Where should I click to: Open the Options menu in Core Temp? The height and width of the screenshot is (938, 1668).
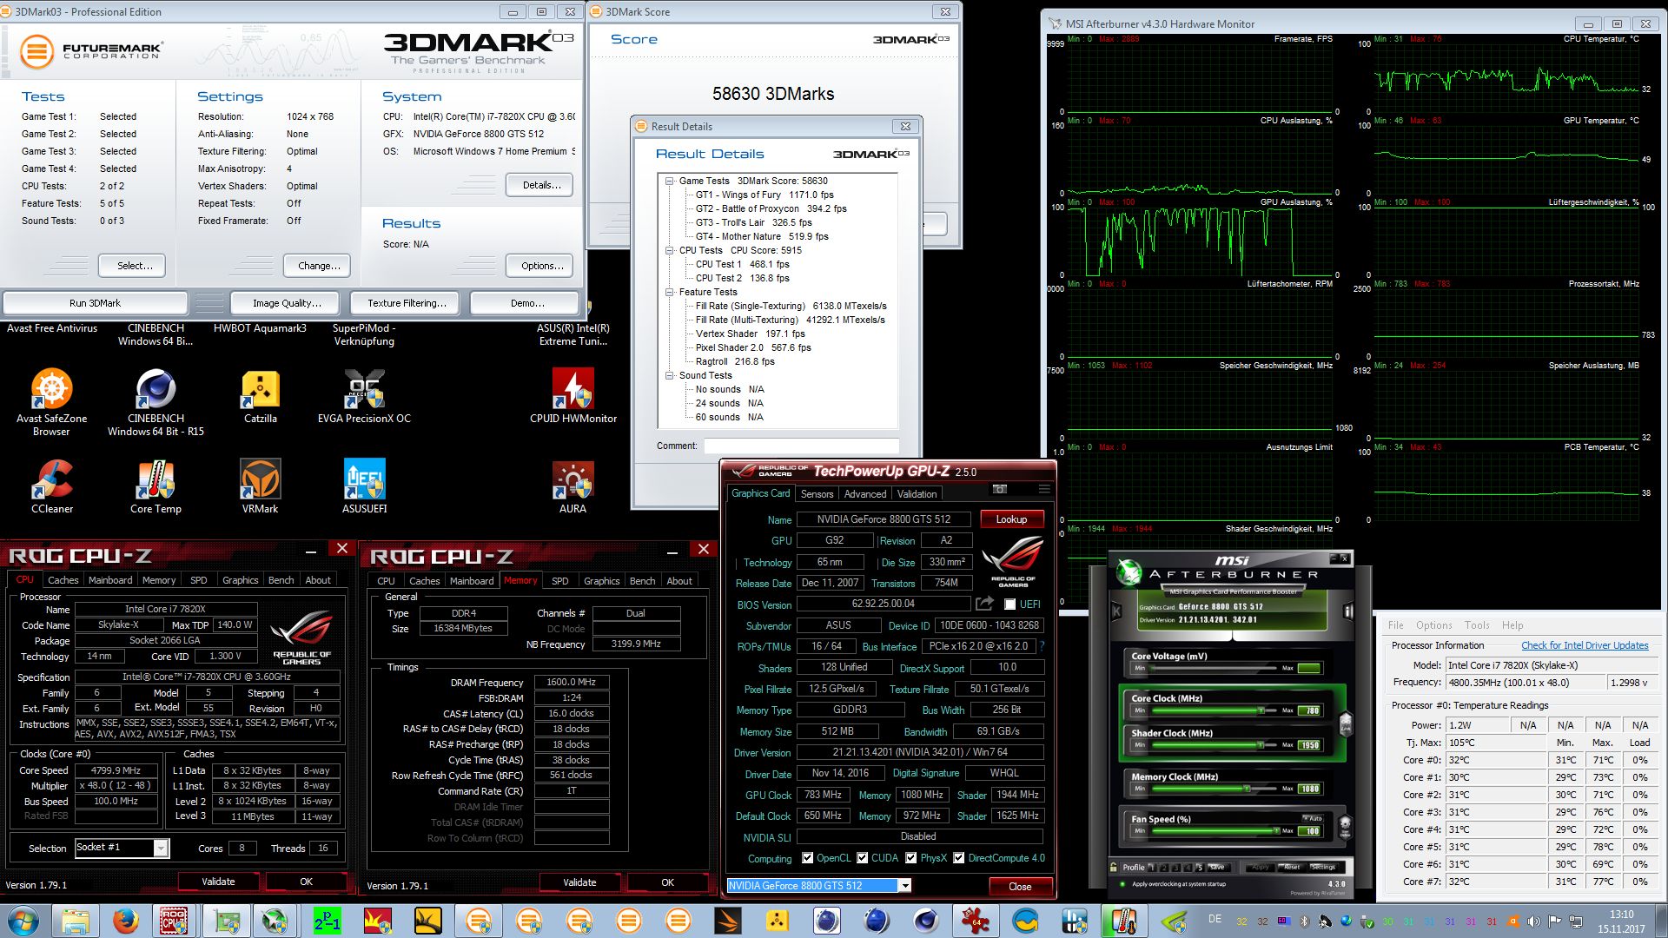(1433, 625)
